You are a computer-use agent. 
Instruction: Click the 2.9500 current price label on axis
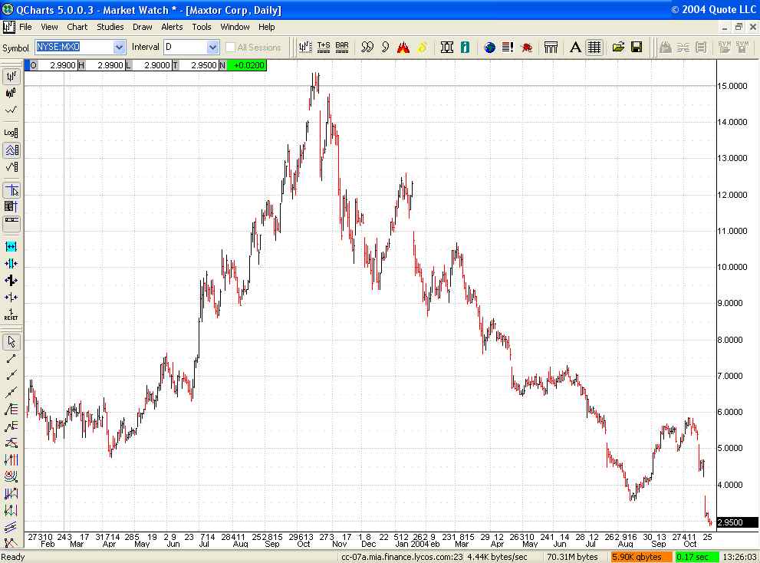pos(737,522)
